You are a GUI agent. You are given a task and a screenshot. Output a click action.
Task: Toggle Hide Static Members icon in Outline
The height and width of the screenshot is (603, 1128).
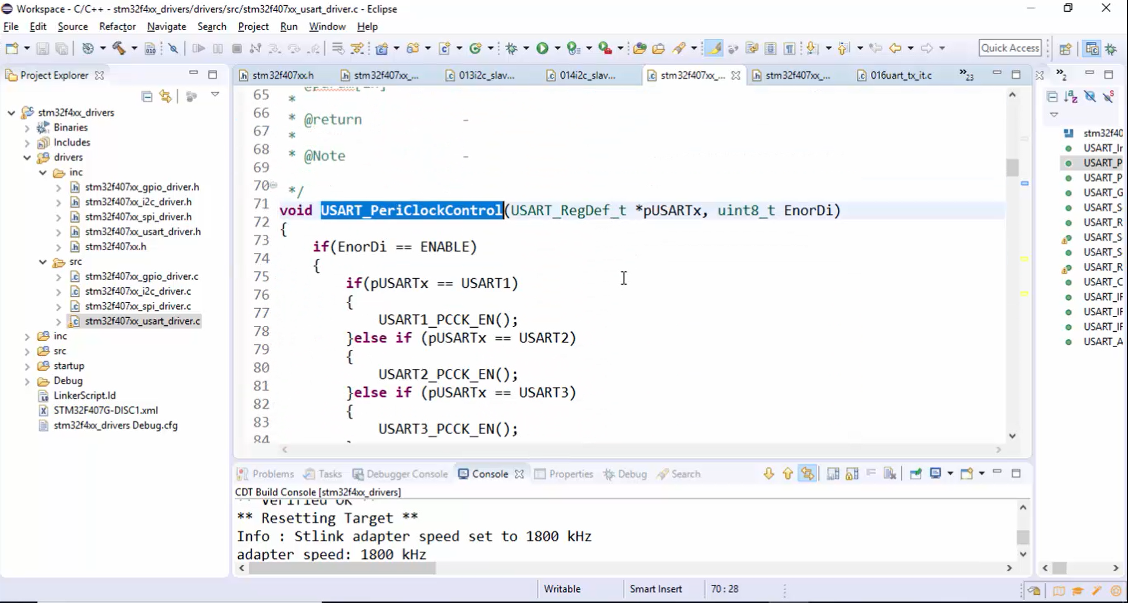click(x=1109, y=97)
